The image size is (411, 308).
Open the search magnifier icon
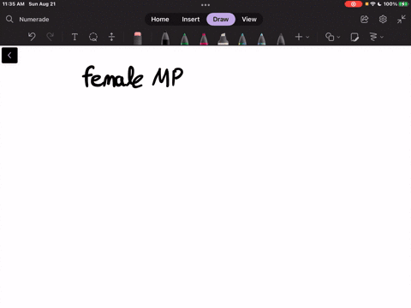[9, 19]
